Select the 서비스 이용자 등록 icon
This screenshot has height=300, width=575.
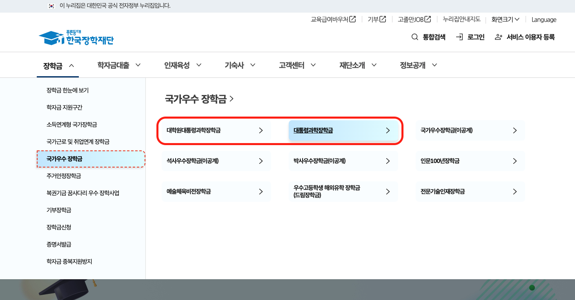pyautogui.click(x=498, y=37)
